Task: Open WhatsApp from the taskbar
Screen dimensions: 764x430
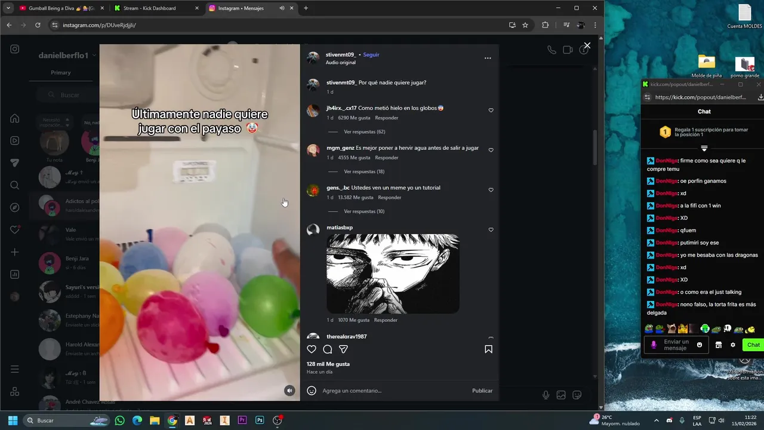Action: point(119,420)
